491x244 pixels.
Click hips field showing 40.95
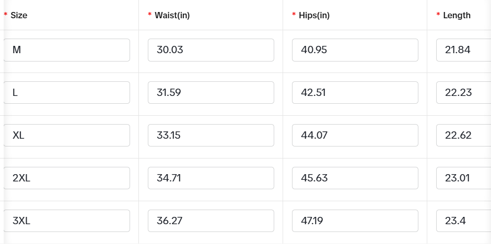click(x=355, y=50)
